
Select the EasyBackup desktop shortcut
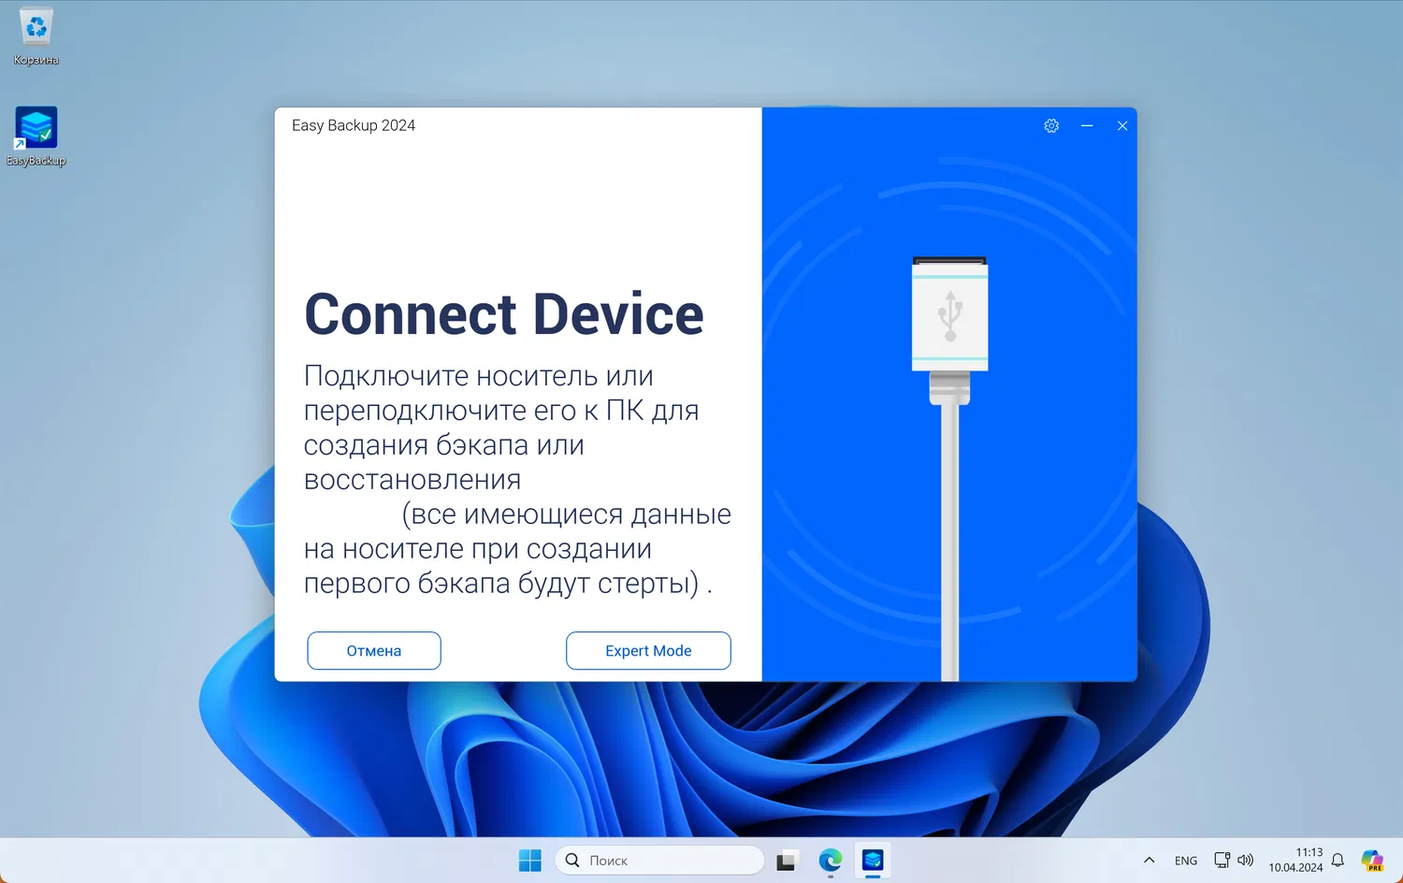pyautogui.click(x=36, y=137)
